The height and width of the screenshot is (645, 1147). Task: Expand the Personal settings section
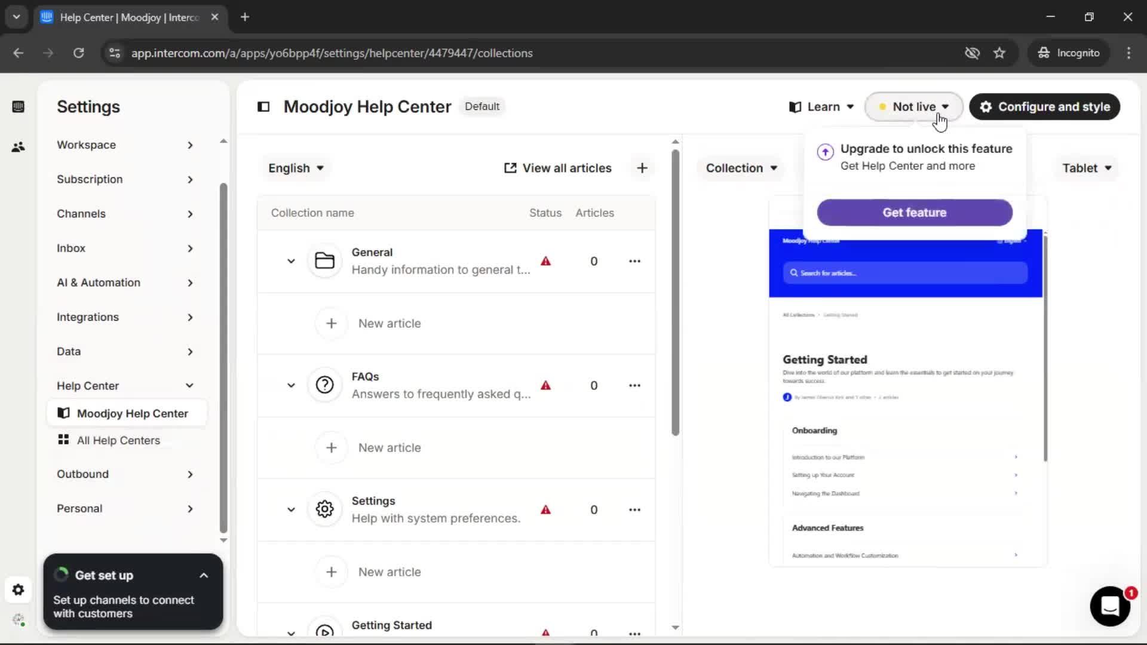[x=125, y=509]
